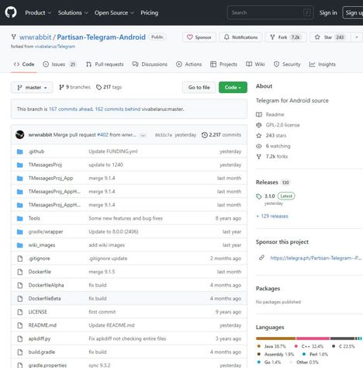This screenshot has width=363, height=368.
Task: Open the LICENSE file
Action: [x=37, y=312]
